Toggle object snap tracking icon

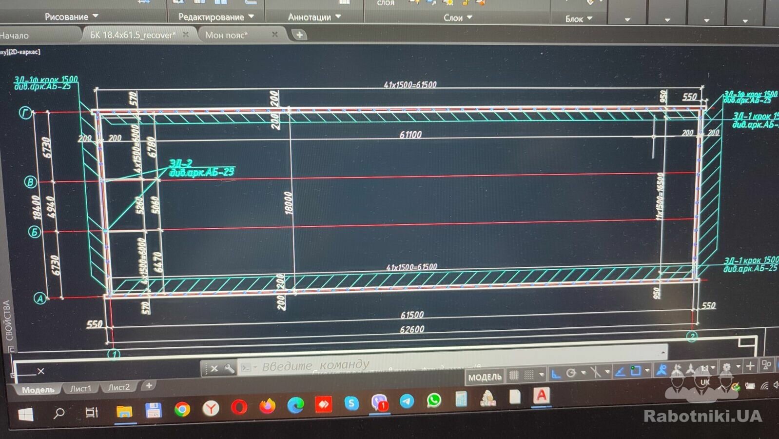point(620,371)
